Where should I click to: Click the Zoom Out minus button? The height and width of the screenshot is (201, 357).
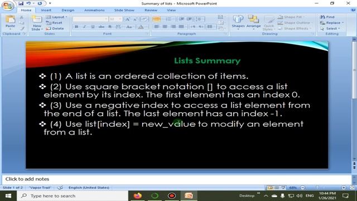point(302,188)
